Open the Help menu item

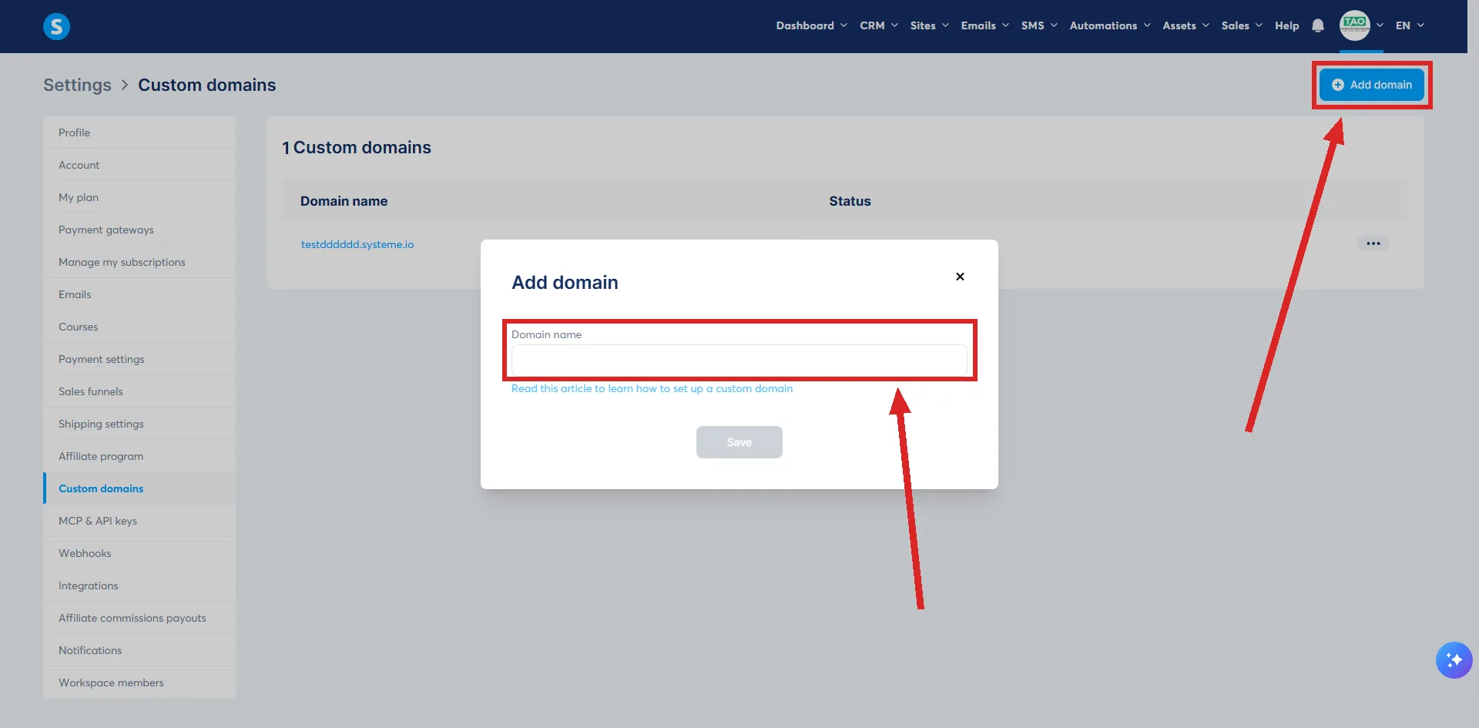pos(1286,25)
